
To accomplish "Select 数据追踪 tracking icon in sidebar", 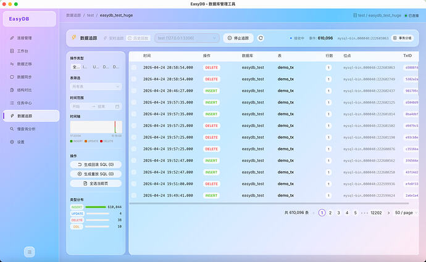I will 12,116.
